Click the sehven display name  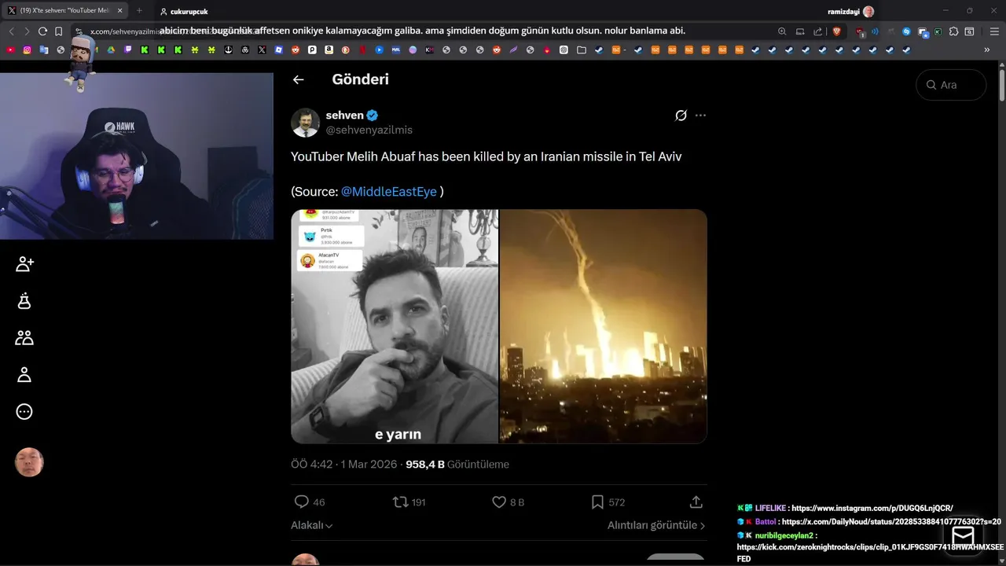pyautogui.click(x=344, y=115)
